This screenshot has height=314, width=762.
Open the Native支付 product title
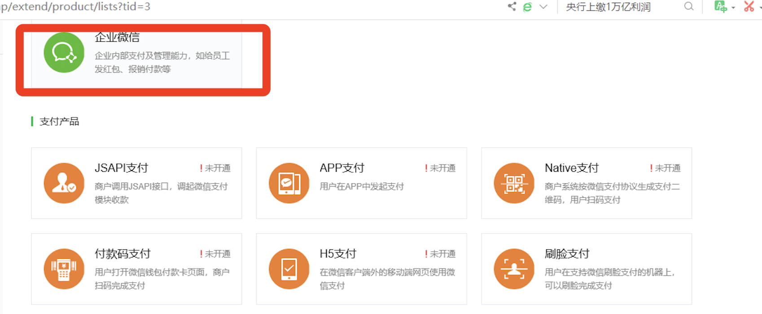(572, 168)
